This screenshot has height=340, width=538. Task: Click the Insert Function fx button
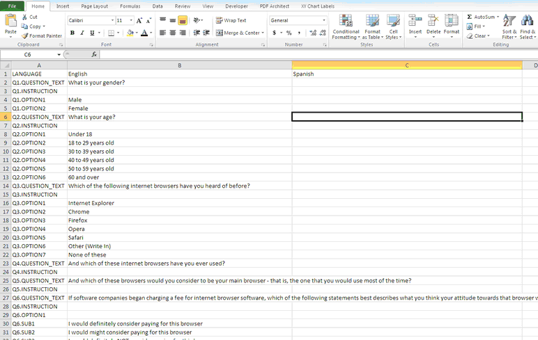[94, 54]
